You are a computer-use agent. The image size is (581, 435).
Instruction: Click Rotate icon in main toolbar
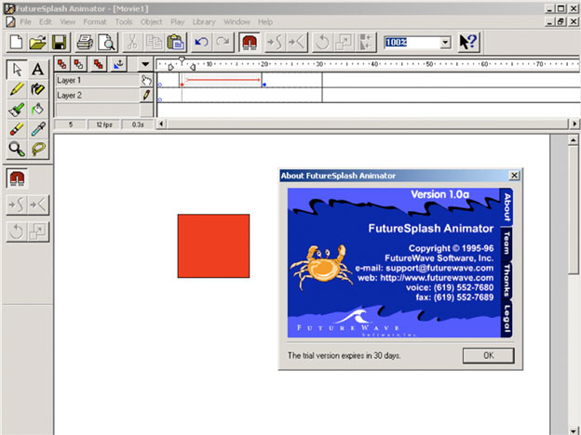pyautogui.click(x=323, y=42)
